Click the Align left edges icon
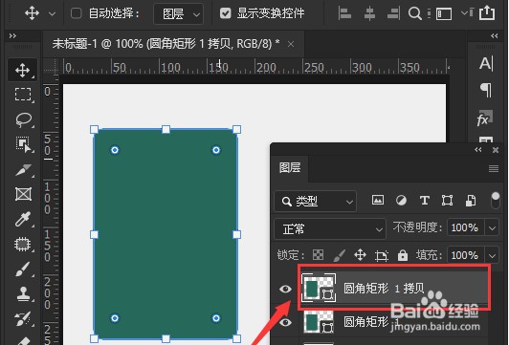The width and height of the screenshot is (509, 345). 344,13
